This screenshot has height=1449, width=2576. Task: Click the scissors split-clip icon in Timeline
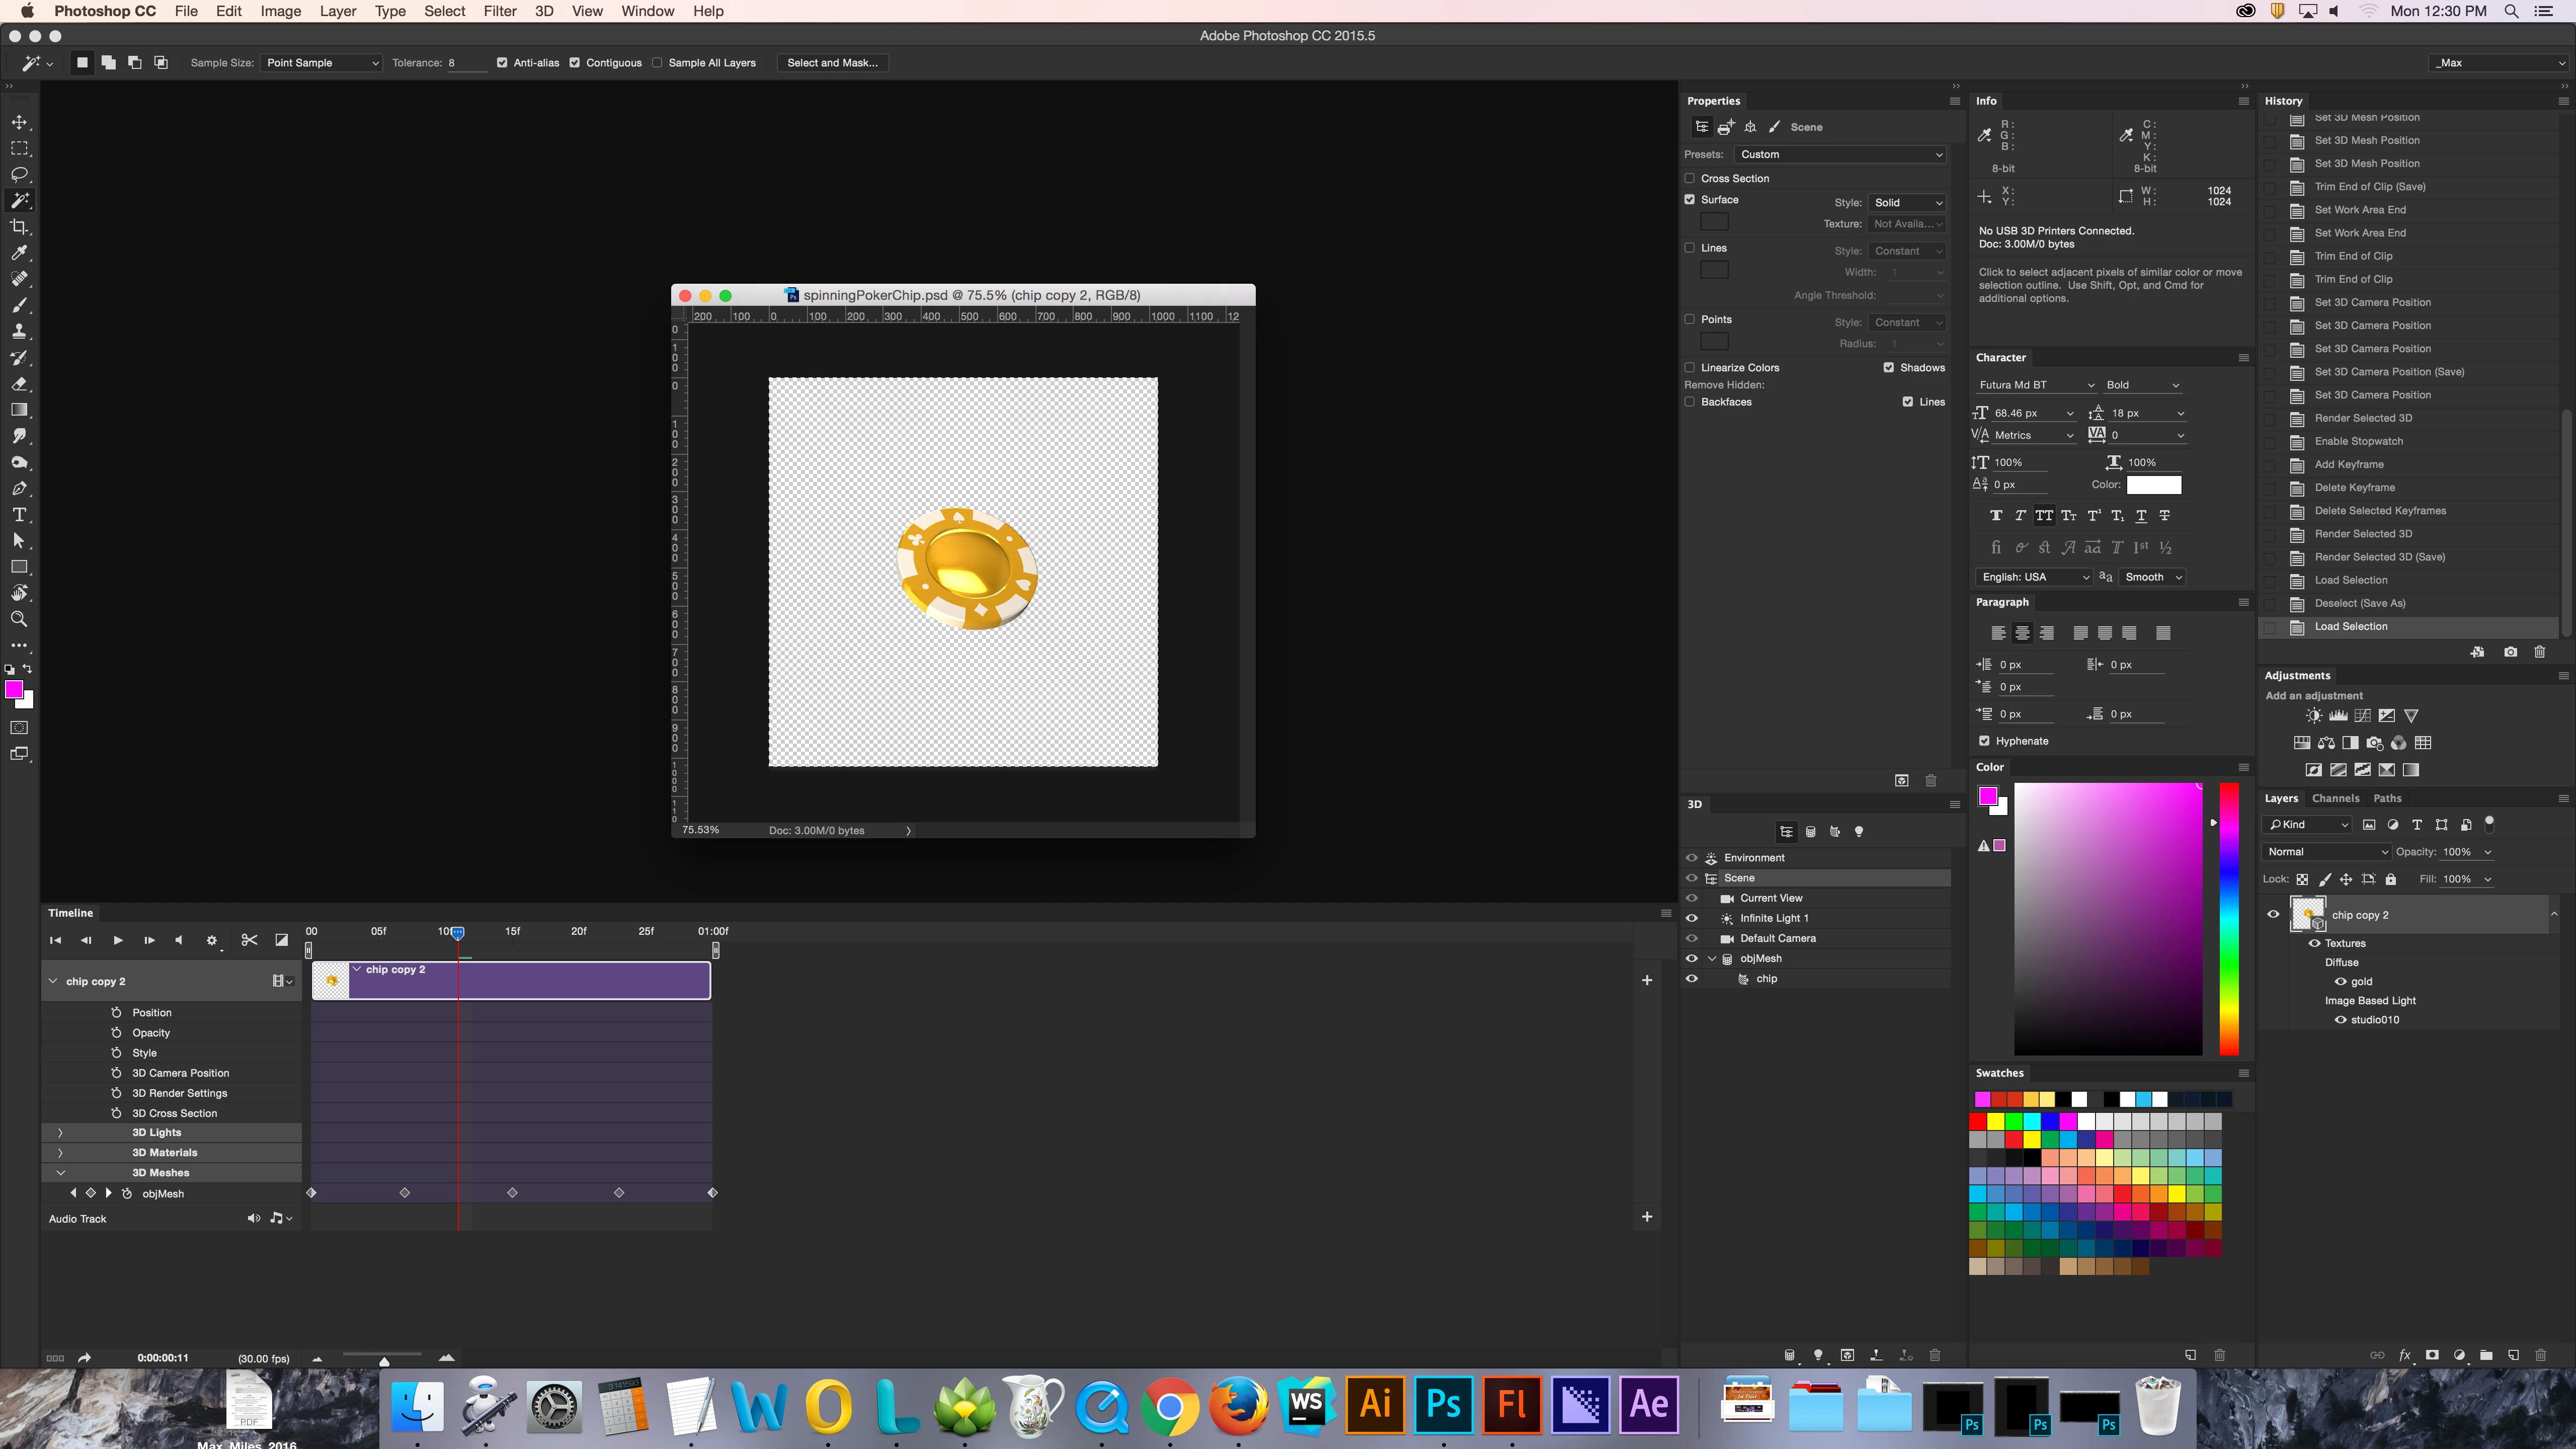click(249, 940)
